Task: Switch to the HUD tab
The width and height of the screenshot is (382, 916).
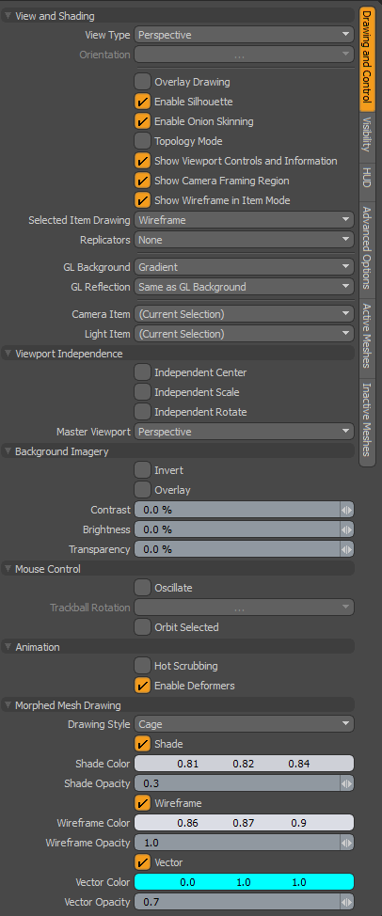Action: (367, 177)
